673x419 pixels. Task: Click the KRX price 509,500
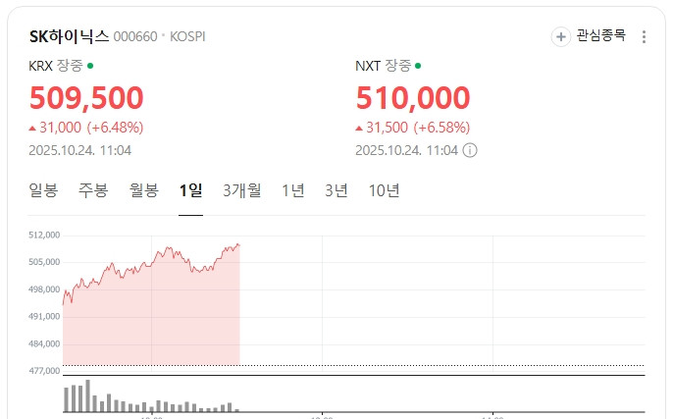click(x=86, y=98)
